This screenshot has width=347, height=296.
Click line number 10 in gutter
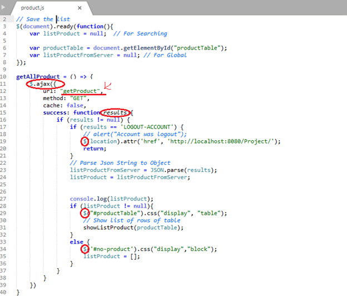click(x=3, y=77)
